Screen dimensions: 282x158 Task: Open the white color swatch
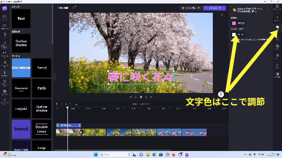tap(234, 34)
